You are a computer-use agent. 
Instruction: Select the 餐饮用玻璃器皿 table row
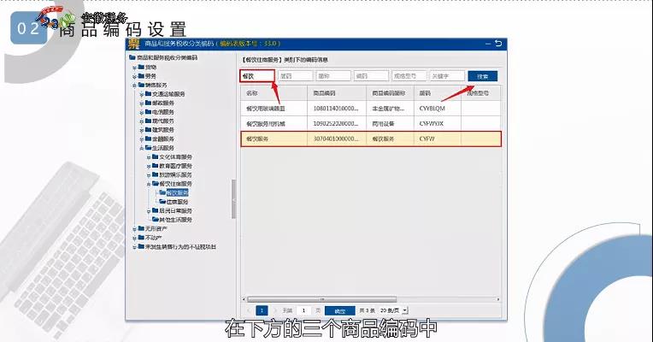tap(371, 109)
